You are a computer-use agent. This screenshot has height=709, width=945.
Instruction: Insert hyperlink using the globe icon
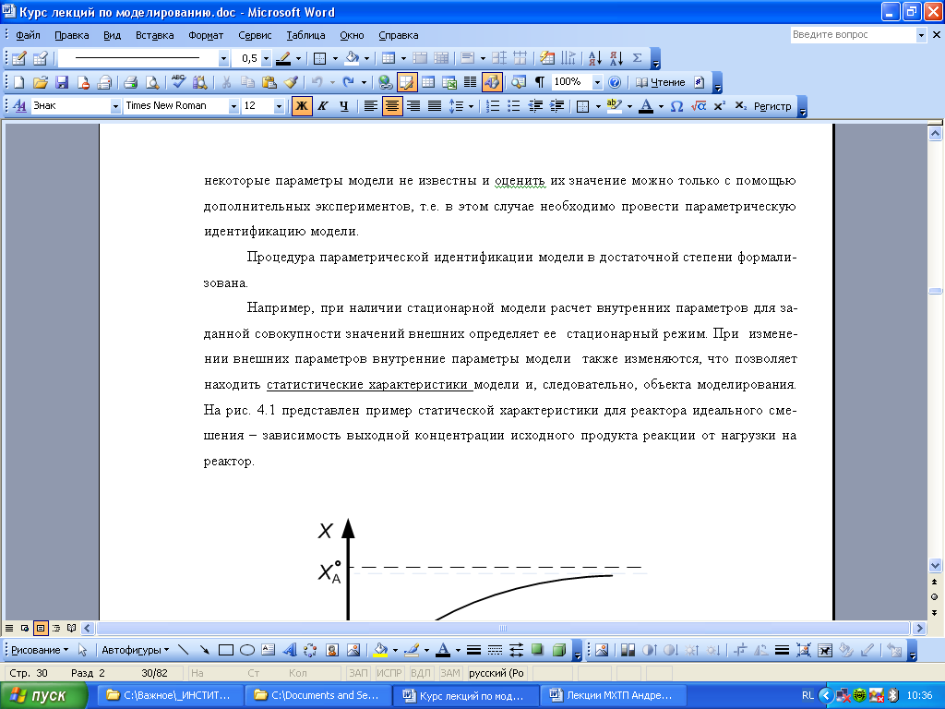[385, 82]
